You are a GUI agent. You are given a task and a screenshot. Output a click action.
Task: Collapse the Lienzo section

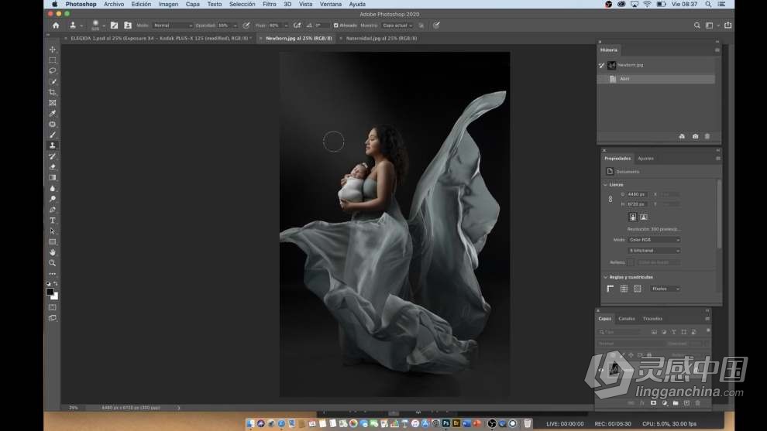point(606,185)
